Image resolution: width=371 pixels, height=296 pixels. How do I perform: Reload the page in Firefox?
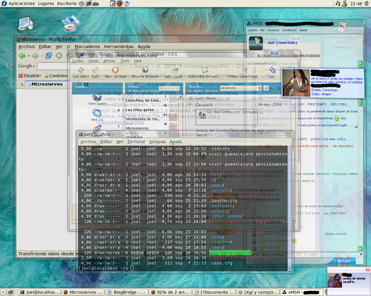point(49,56)
